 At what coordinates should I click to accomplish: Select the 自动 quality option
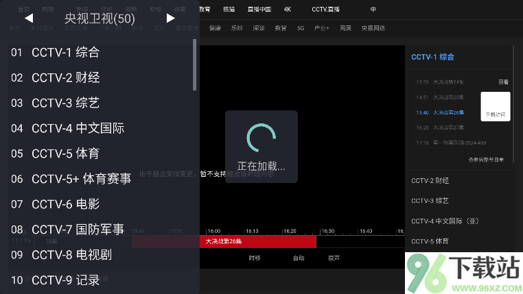[298, 258]
